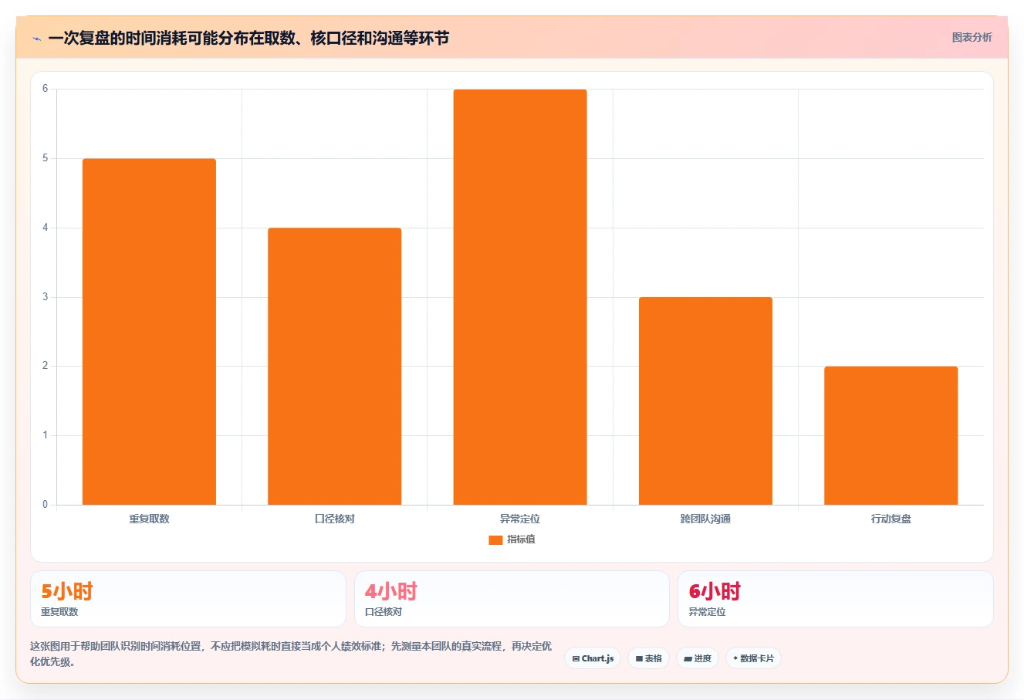
Task: Click the 口径核对 bar in the chart
Action: tap(334, 367)
